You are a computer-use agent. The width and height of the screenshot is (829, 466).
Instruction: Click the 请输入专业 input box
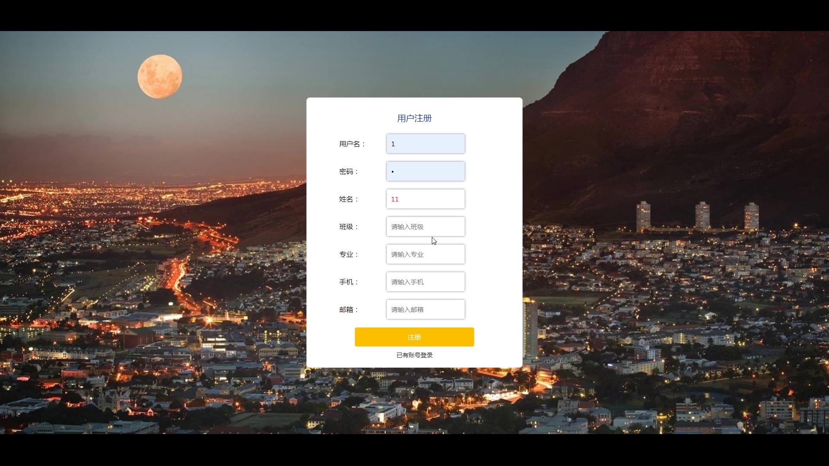click(x=425, y=254)
